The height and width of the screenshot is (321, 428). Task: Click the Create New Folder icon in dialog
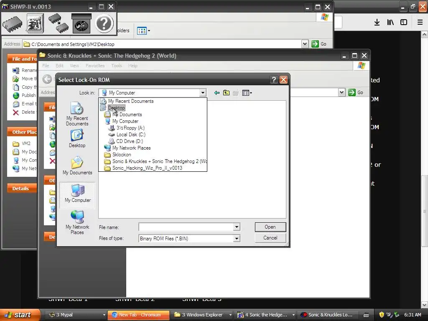[x=236, y=93]
